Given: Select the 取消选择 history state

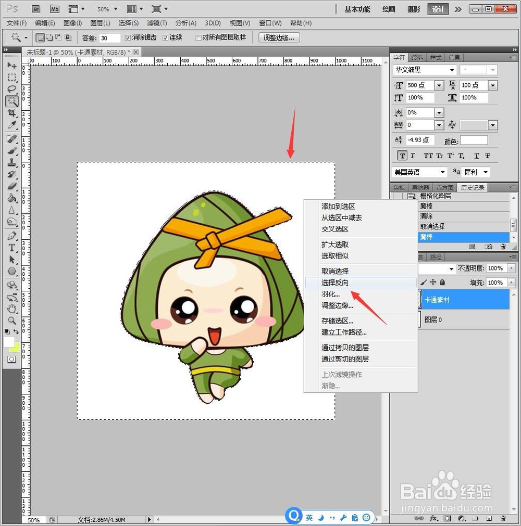Looking at the screenshot, I should [464, 226].
